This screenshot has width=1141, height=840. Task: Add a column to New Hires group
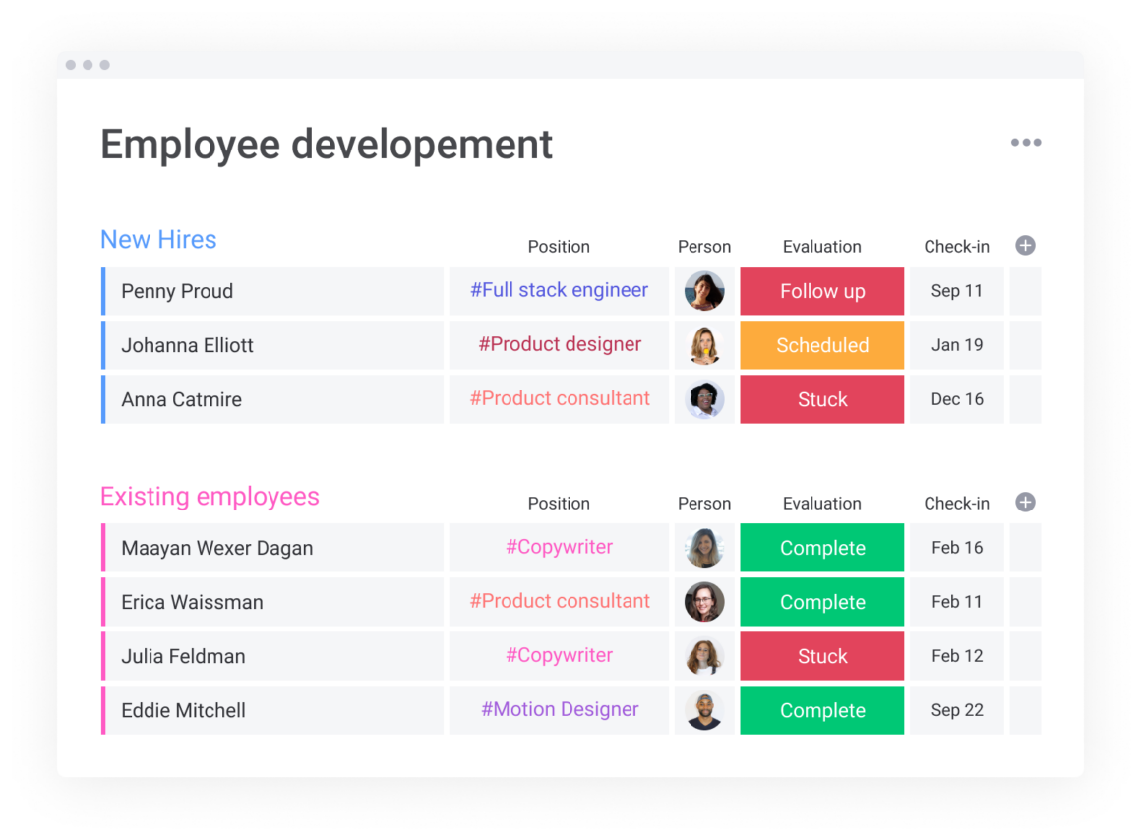pyautogui.click(x=1025, y=246)
